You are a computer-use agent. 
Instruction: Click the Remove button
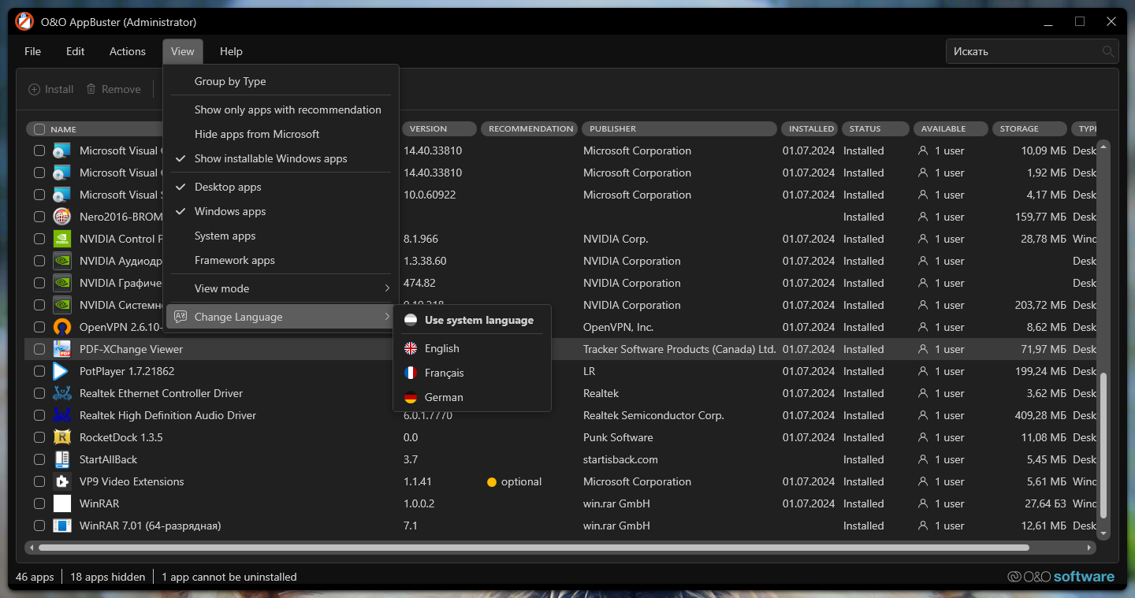click(113, 90)
